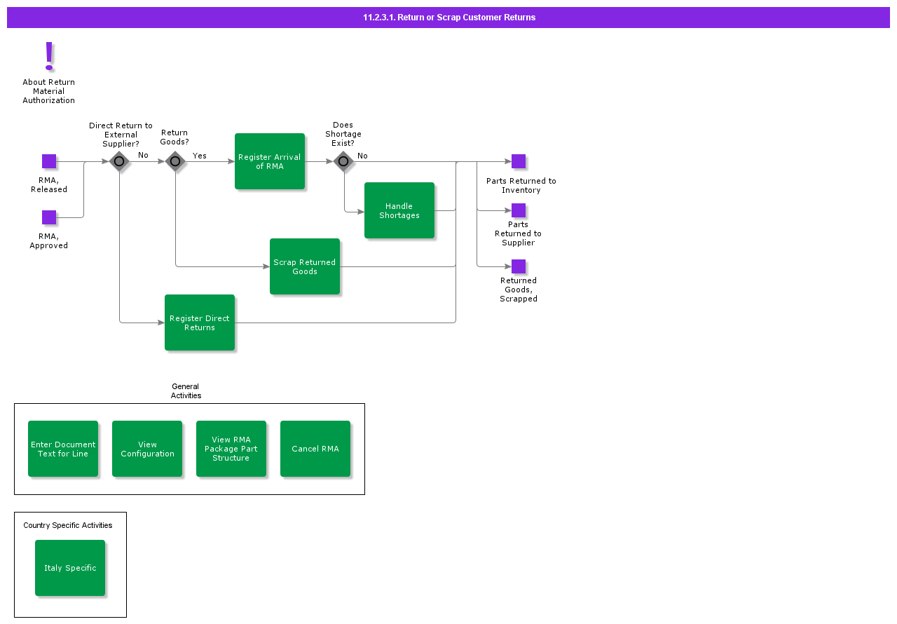This screenshot has height=624, width=897.
Task: Open the Register Direct Returns activity
Action: point(200,323)
